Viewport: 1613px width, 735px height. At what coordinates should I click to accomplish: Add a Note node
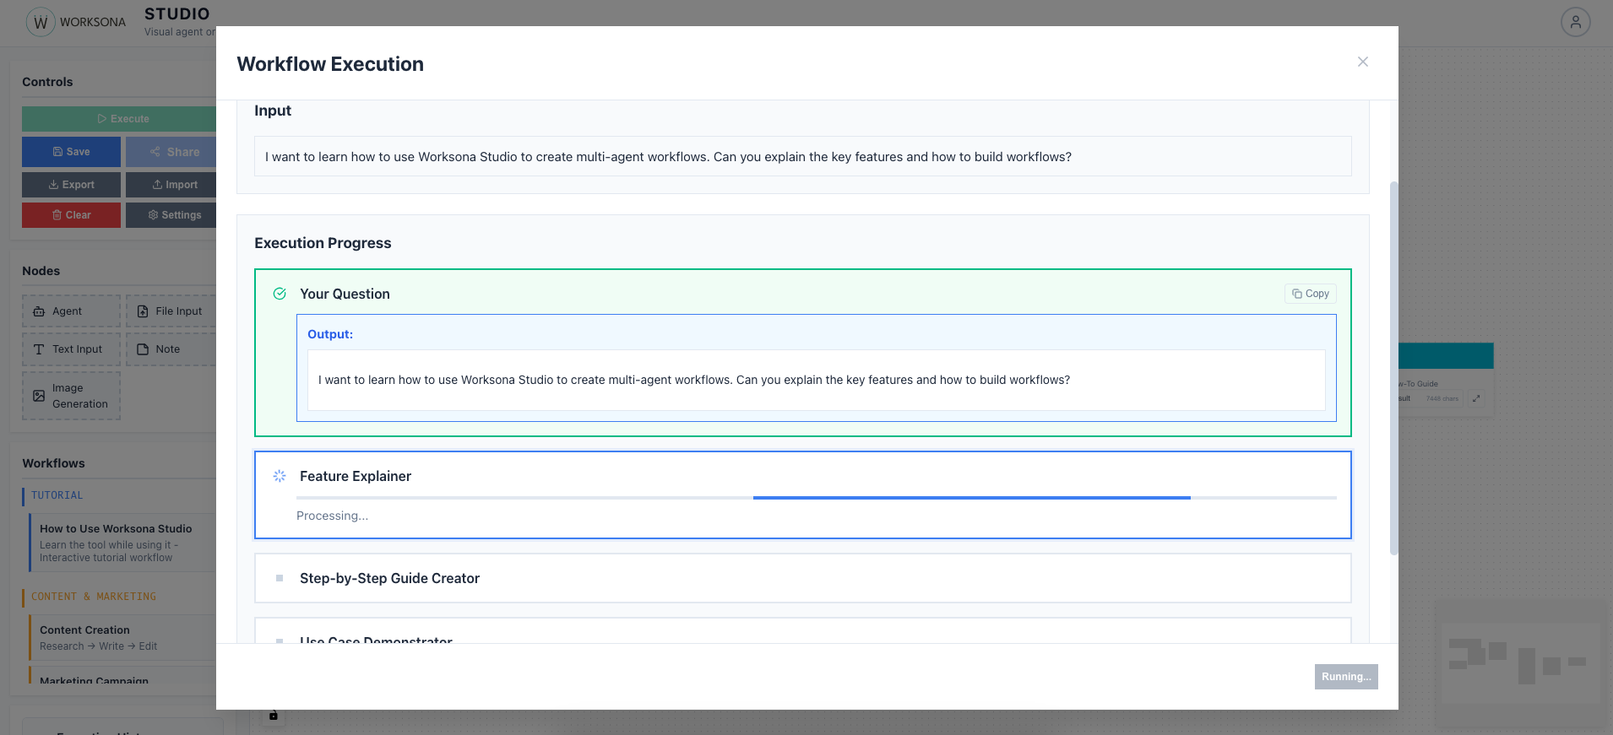click(x=171, y=349)
